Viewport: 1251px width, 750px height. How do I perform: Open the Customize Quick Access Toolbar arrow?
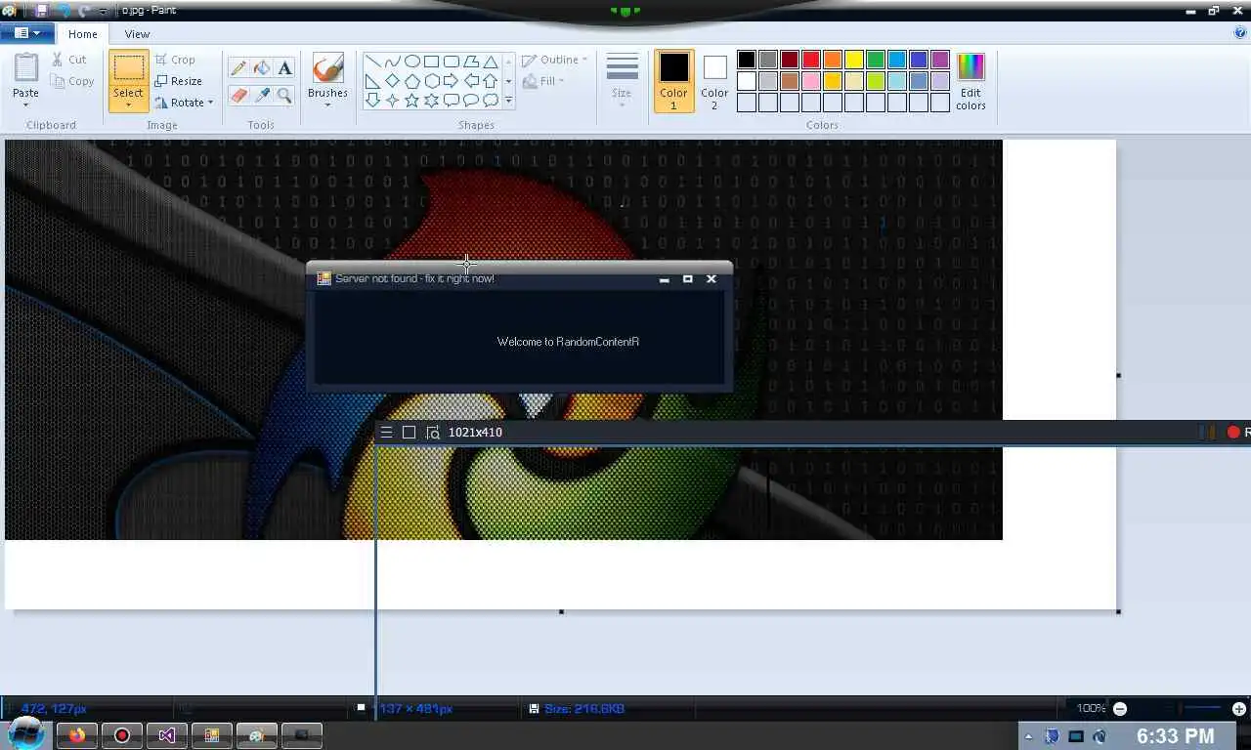pyautogui.click(x=103, y=10)
